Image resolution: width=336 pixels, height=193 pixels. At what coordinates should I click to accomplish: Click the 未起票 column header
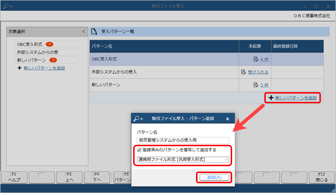pos(255,46)
